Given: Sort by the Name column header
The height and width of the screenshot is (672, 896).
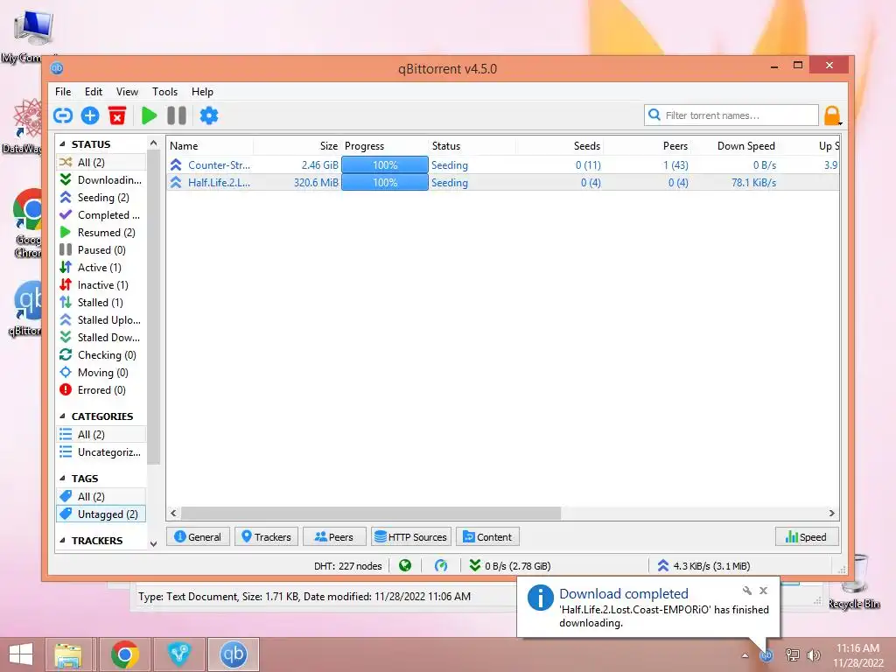Looking at the screenshot, I should [x=210, y=146].
